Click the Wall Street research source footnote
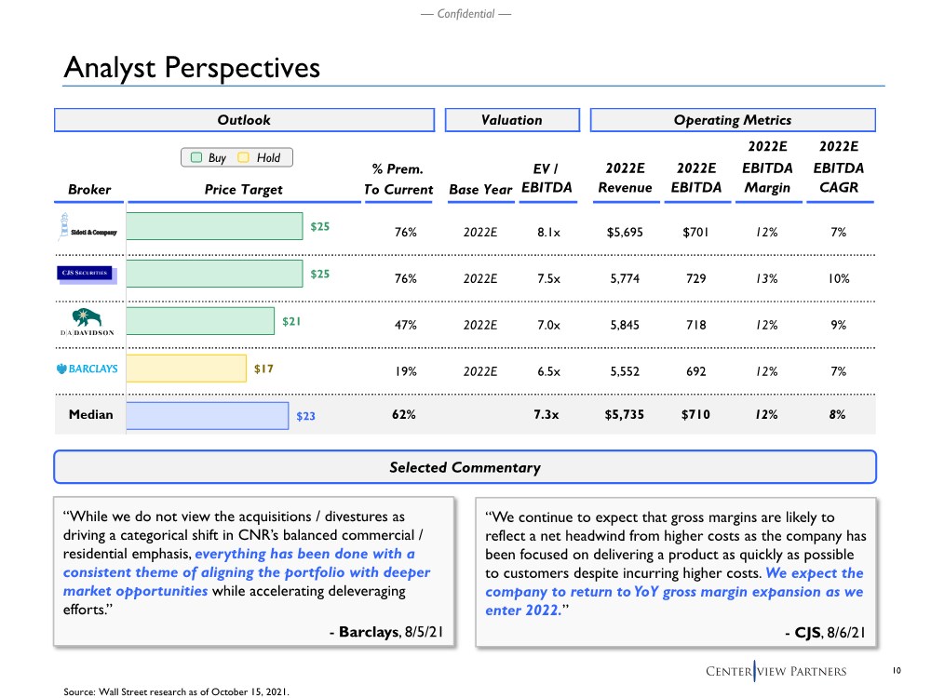 [177, 691]
